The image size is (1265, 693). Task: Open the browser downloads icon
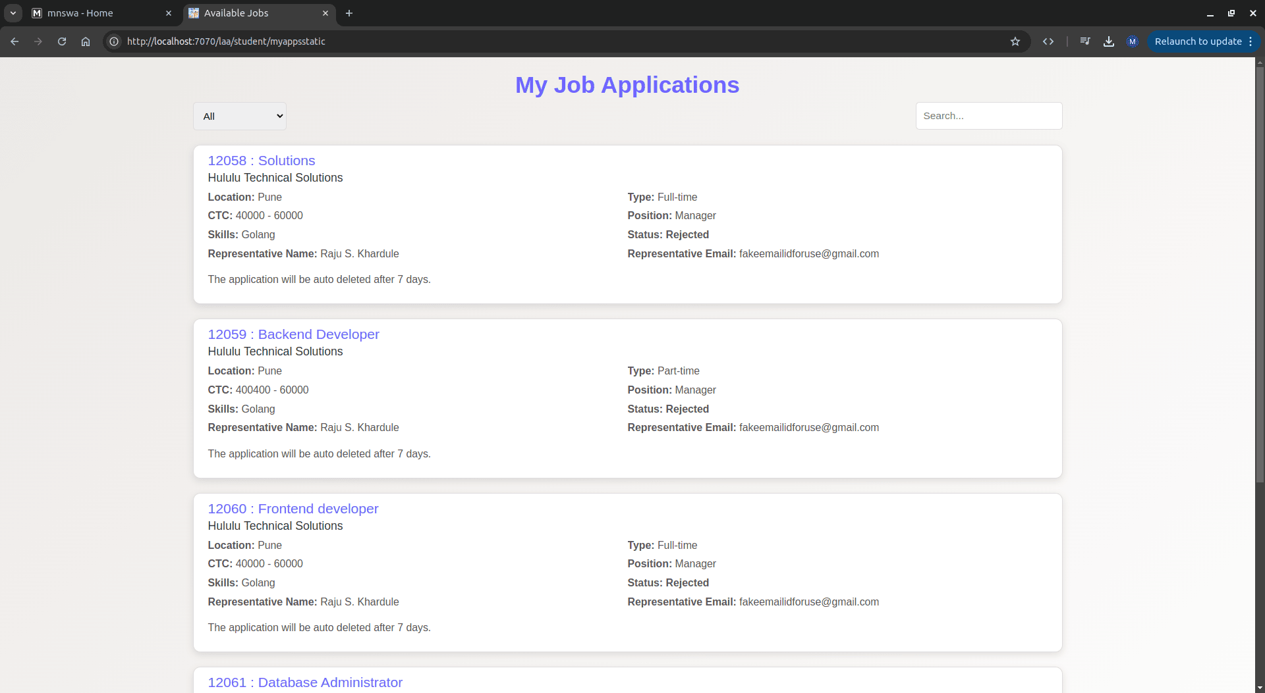[1109, 41]
